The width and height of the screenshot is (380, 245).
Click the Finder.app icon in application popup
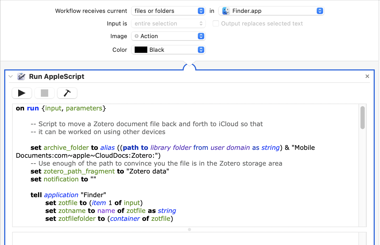[226, 11]
